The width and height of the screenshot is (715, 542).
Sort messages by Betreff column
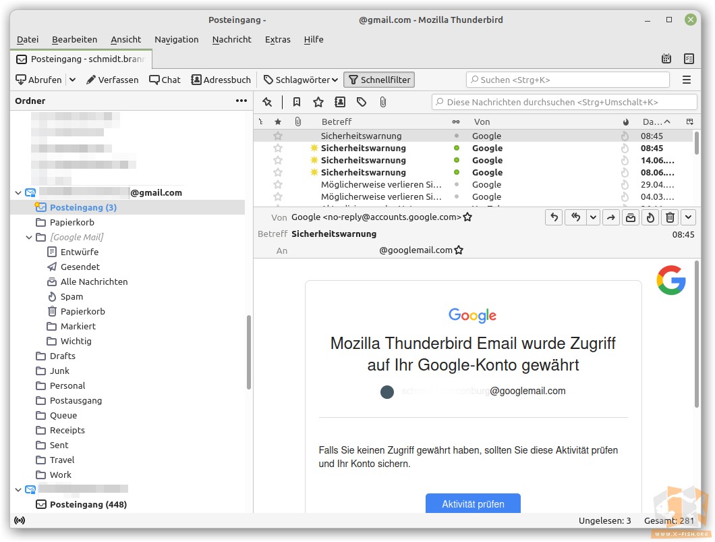click(x=337, y=121)
